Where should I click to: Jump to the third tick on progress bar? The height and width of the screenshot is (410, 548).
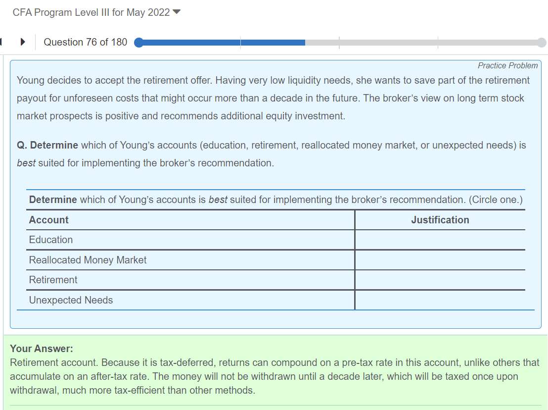pos(438,43)
